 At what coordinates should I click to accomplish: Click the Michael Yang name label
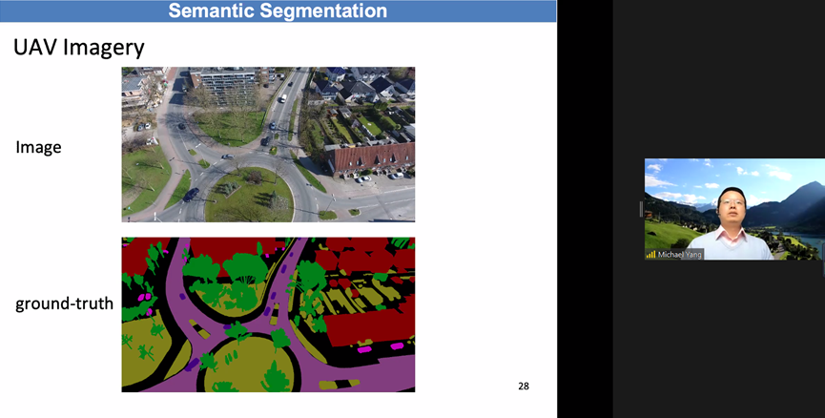point(679,255)
